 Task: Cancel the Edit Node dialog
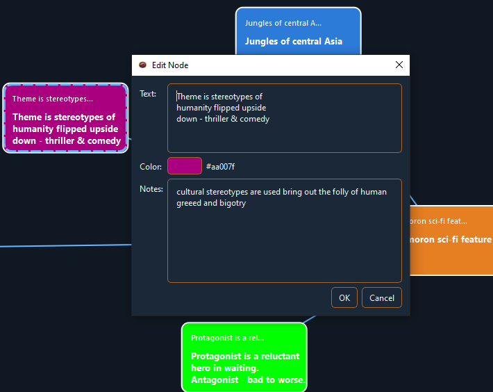point(381,297)
